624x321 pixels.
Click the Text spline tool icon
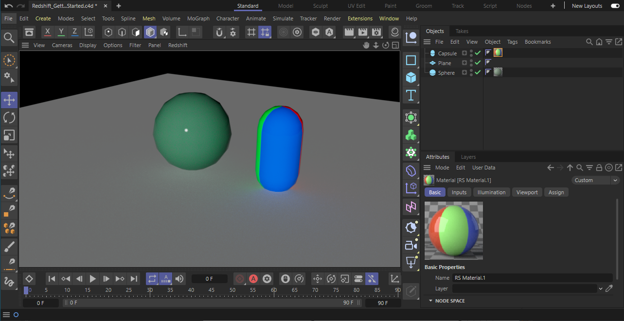(x=411, y=95)
